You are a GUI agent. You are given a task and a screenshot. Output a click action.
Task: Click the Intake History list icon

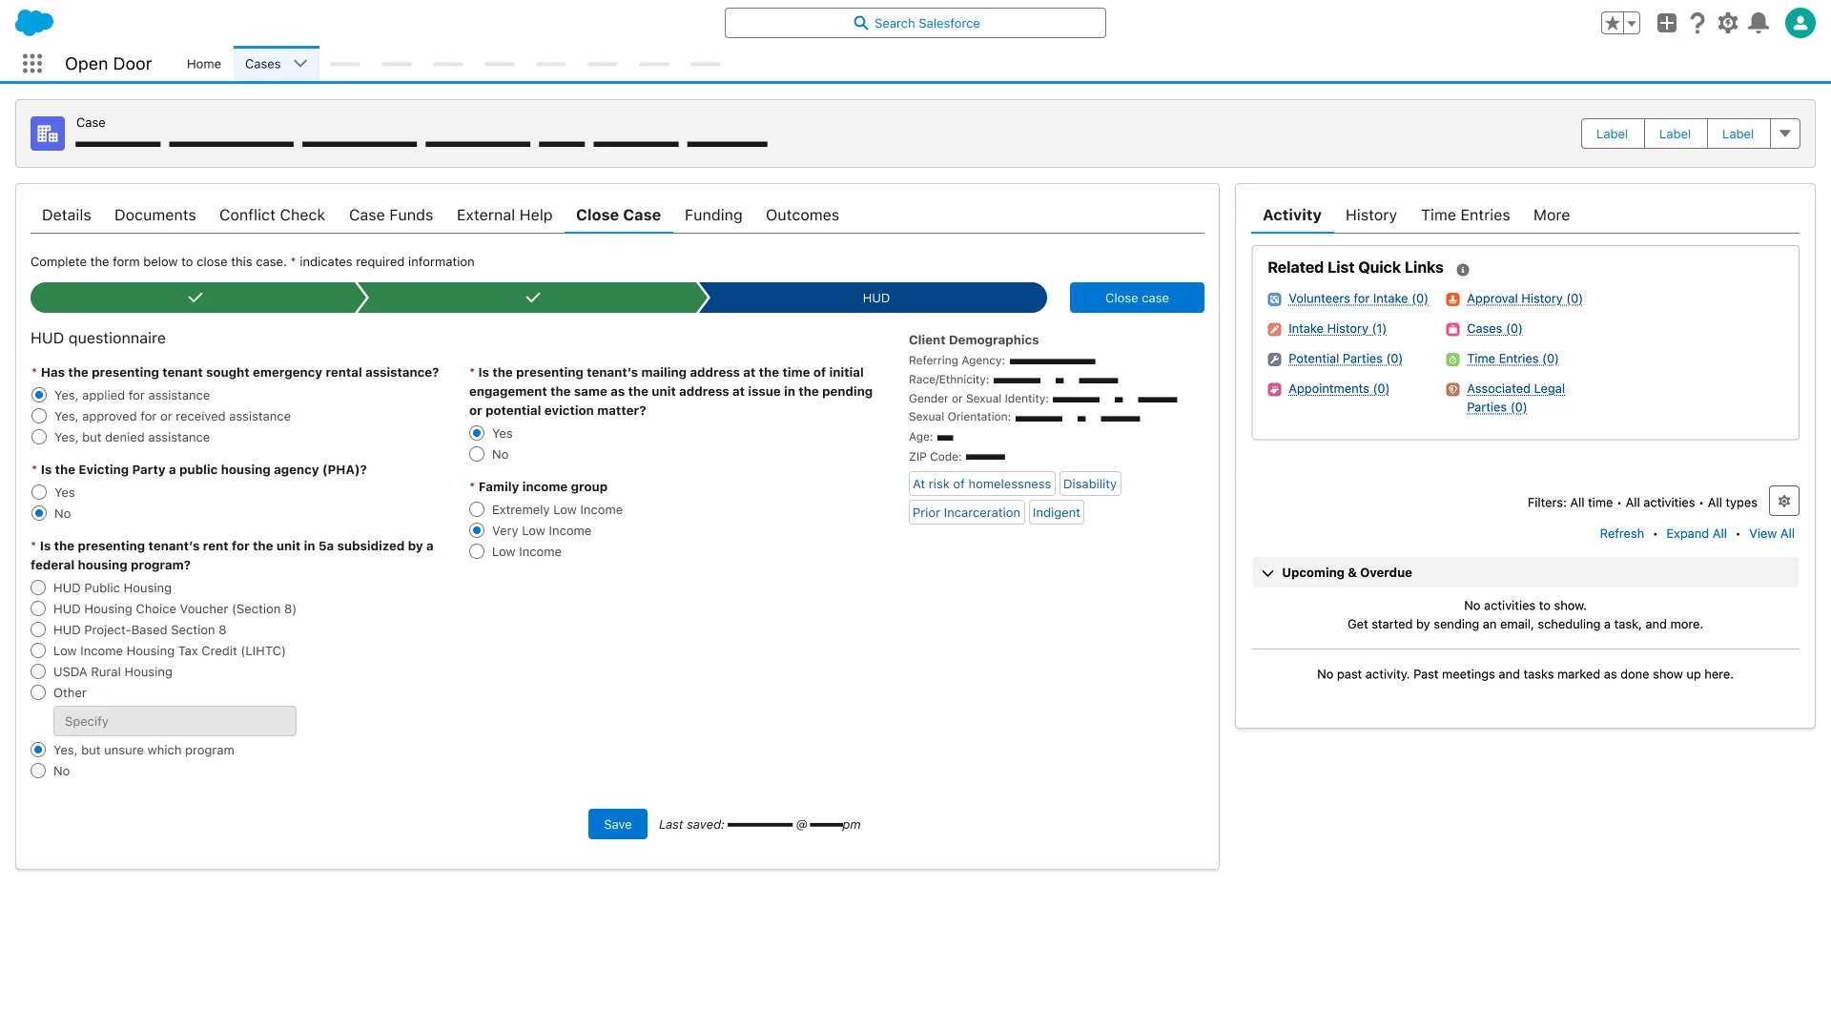click(x=1274, y=329)
